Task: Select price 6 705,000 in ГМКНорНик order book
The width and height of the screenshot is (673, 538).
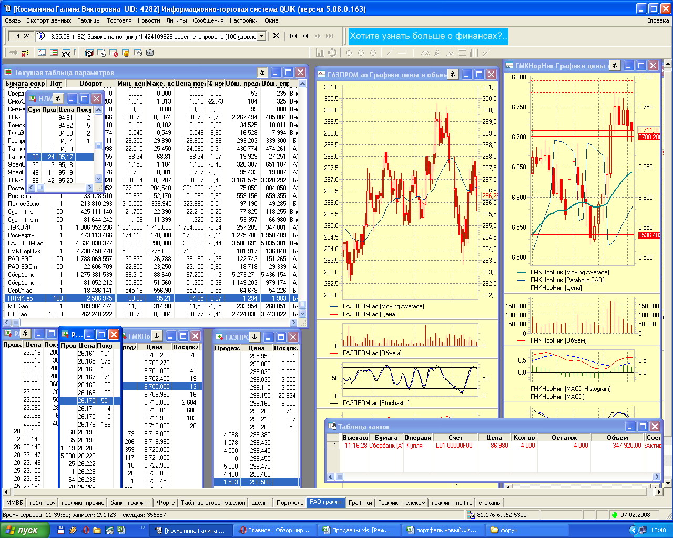Action: 161,387
